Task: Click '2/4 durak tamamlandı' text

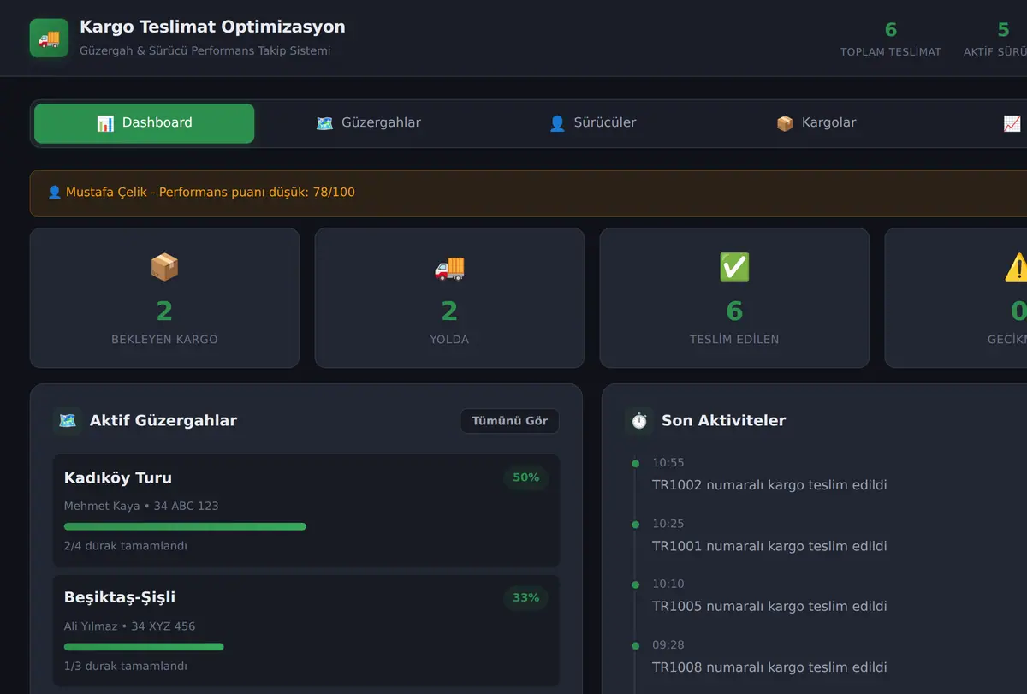Action: pos(126,546)
